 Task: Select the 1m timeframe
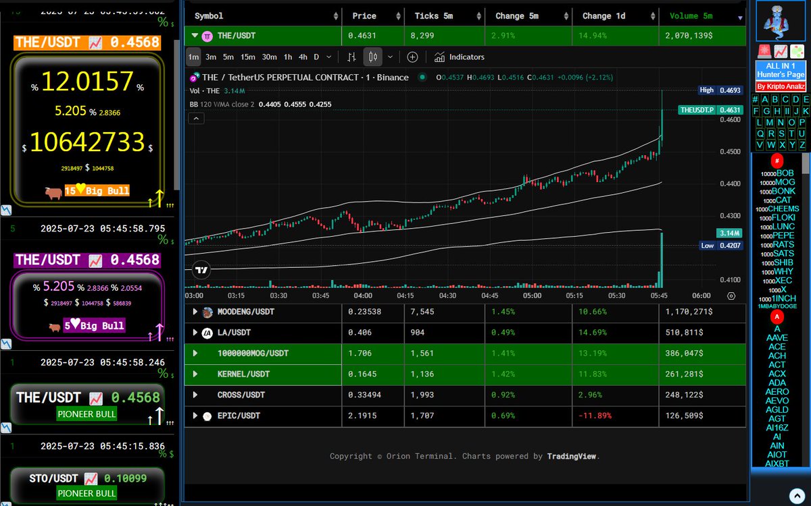194,57
